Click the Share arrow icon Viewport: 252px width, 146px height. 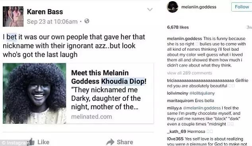(110, 142)
